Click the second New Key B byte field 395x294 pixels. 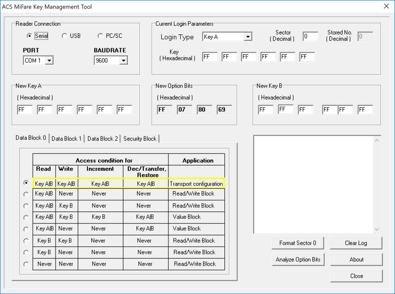click(285, 109)
